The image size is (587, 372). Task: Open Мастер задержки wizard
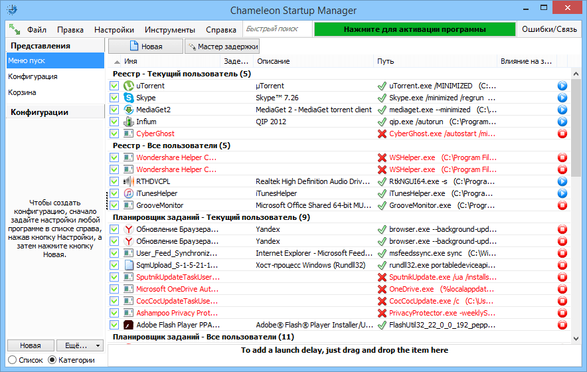(222, 46)
